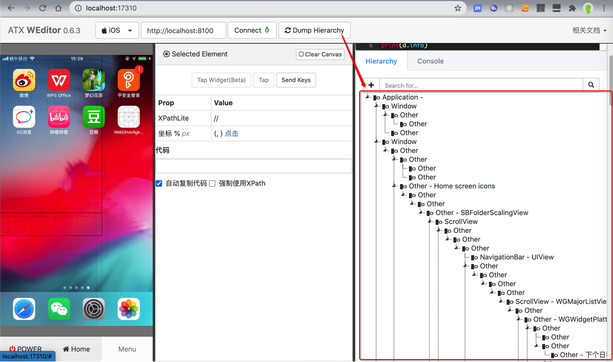Collapse the first Window tree node
613x362 pixels.
(x=376, y=106)
